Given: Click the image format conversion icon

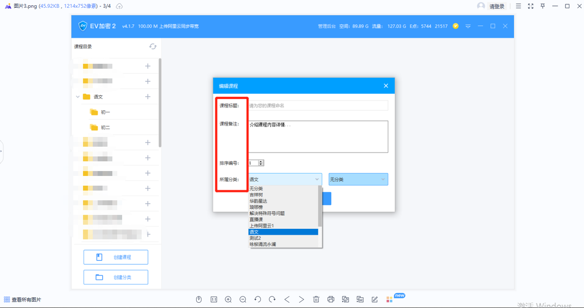Looking at the screenshot, I should tap(346, 299).
